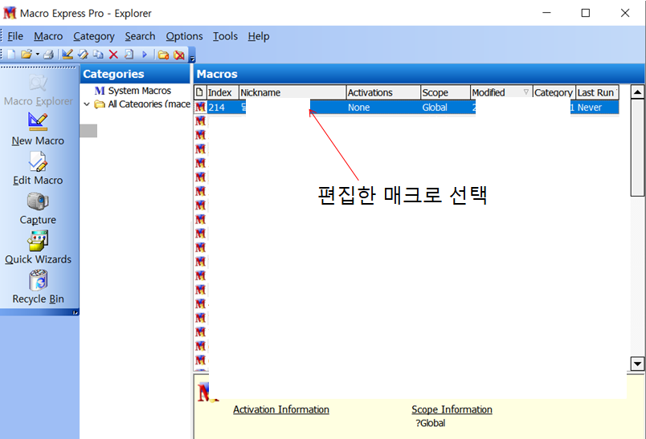The image size is (646, 439).
Task: Collapse the All Categories tree node
Action: [87, 104]
